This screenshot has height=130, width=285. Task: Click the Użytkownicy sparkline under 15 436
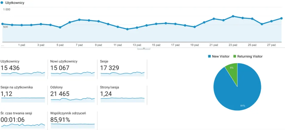(23, 74)
